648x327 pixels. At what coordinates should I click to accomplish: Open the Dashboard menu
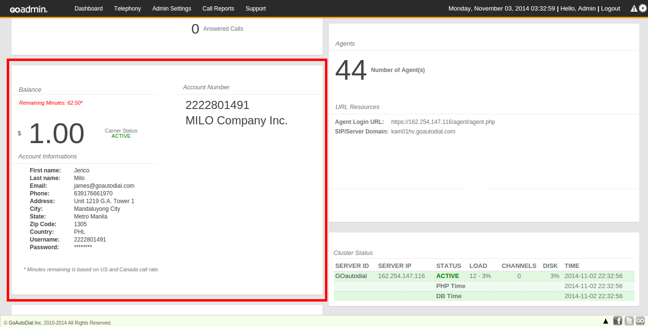tap(88, 9)
